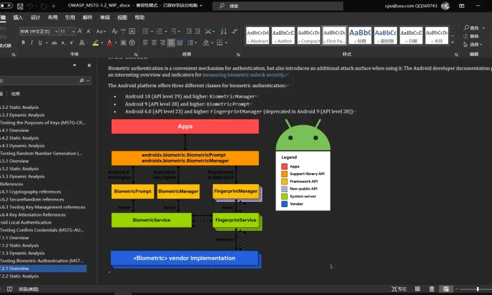Select 6.6.1 Cryptography references heading
This screenshot has height=295, width=492.
tap(30, 191)
